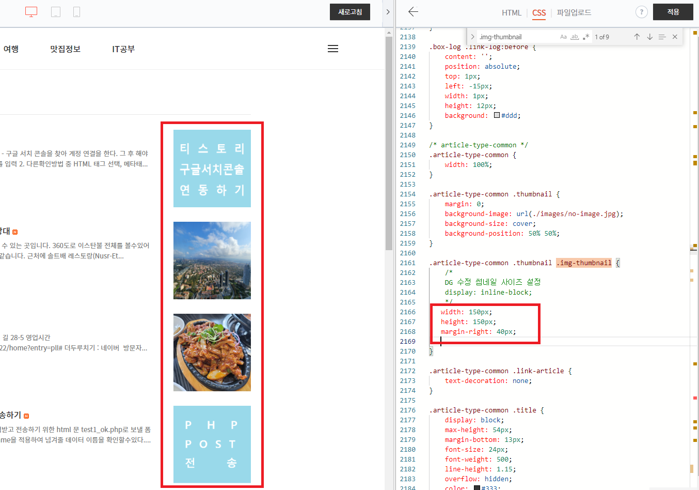Click line number 2169 in the gutter
The width and height of the screenshot is (699, 490).
(x=407, y=342)
